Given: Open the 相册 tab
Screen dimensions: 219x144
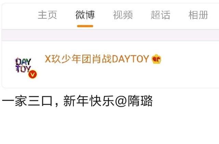Looking at the screenshot, I should click(198, 15).
